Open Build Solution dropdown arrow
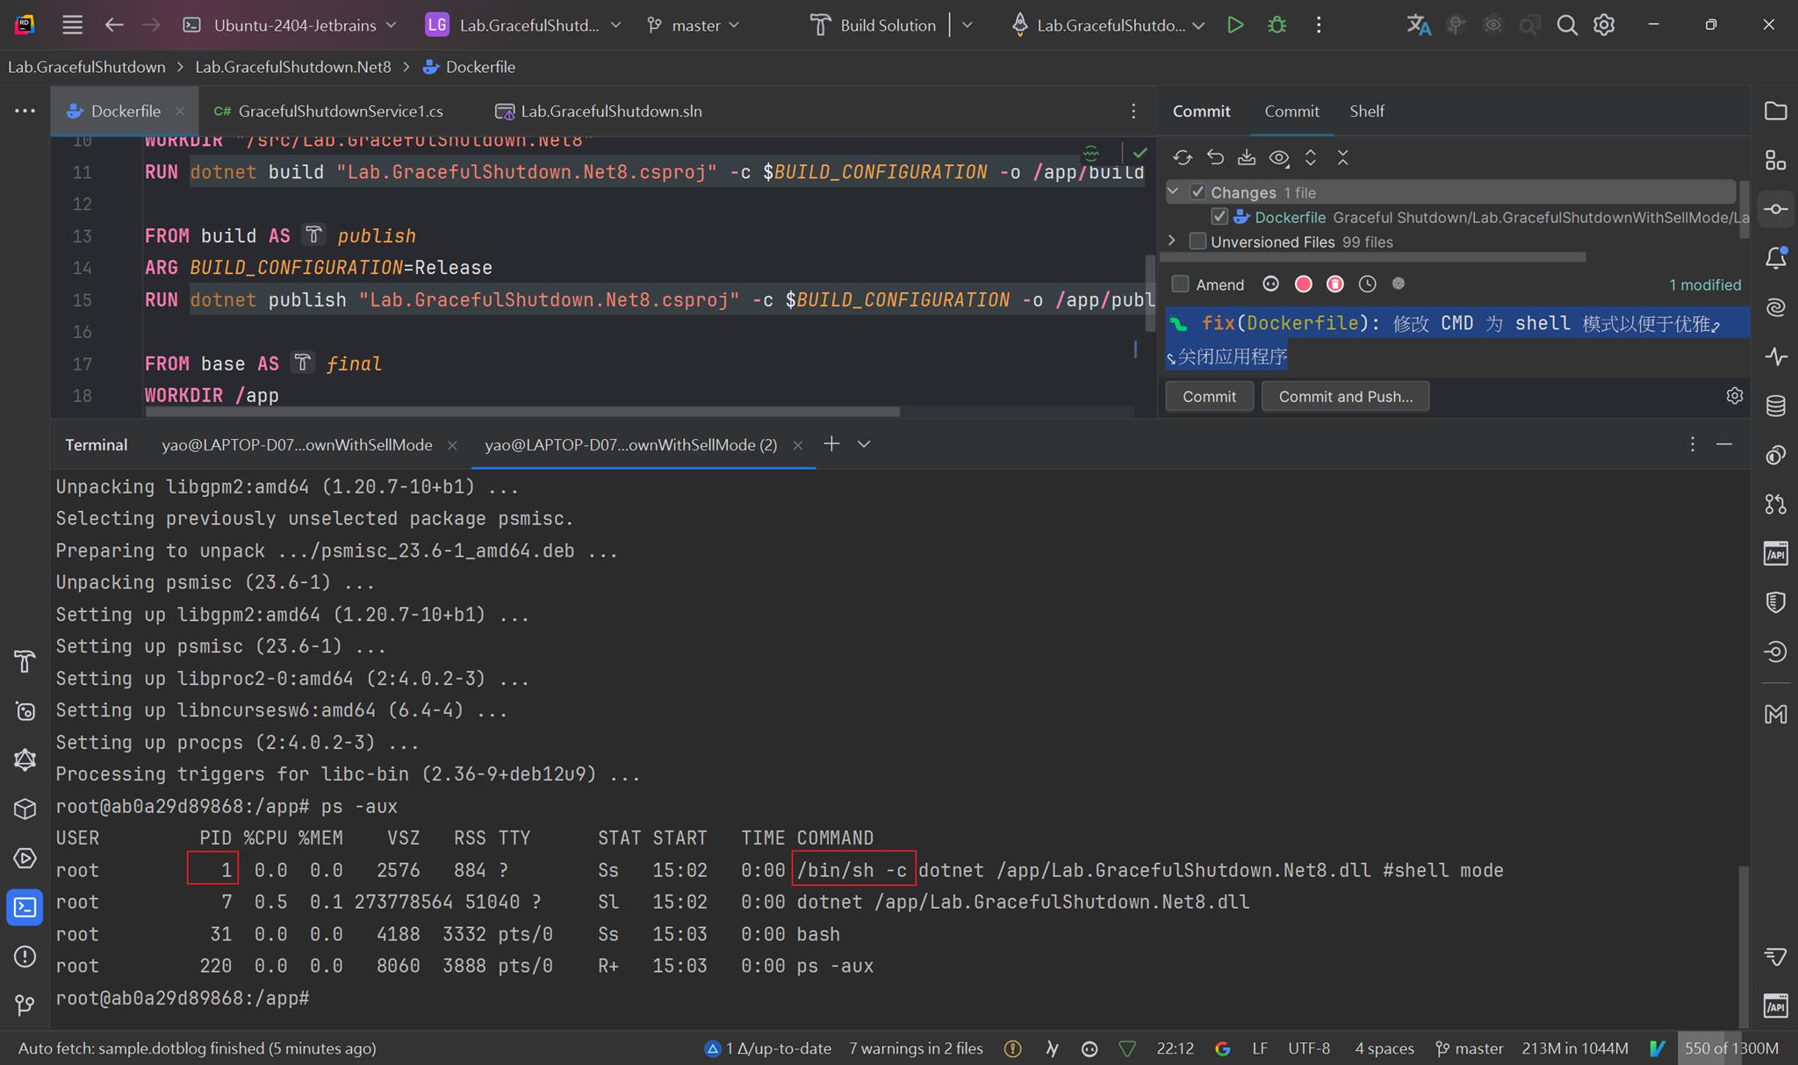The image size is (1798, 1065). pyautogui.click(x=967, y=25)
